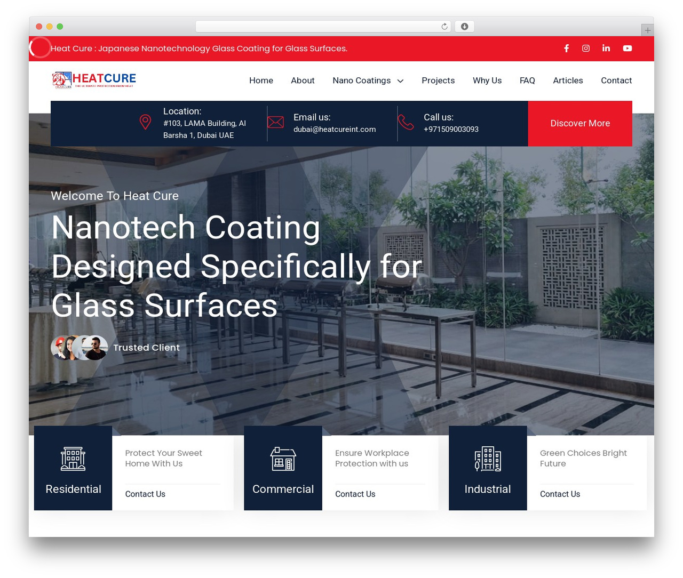The width and height of the screenshot is (683, 578).
Task: Click the trusted client avatar photos
Action: click(79, 348)
